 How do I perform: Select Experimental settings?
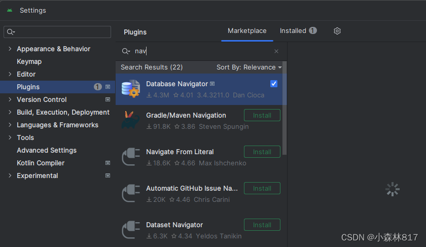[37, 175]
